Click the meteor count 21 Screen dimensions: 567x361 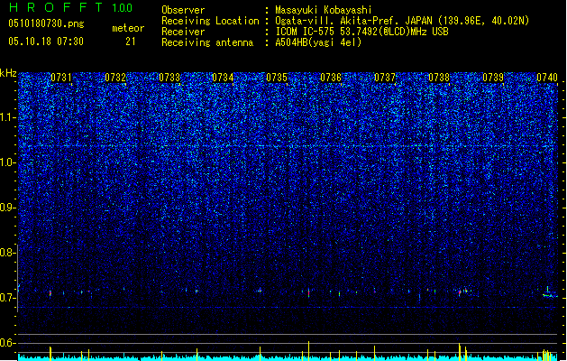coord(131,42)
